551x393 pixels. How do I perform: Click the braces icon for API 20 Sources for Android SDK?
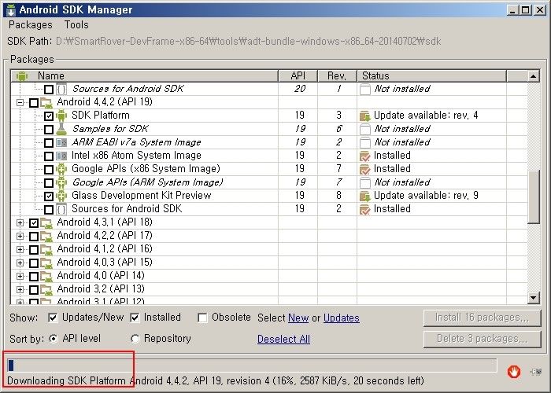coord(61,89)
